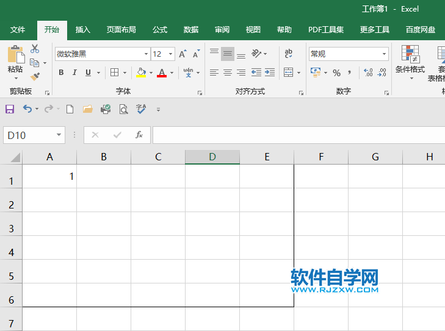Undo last action in quick toolbar
The height and width of the screenshot is (331, 445).
point(27,109)
